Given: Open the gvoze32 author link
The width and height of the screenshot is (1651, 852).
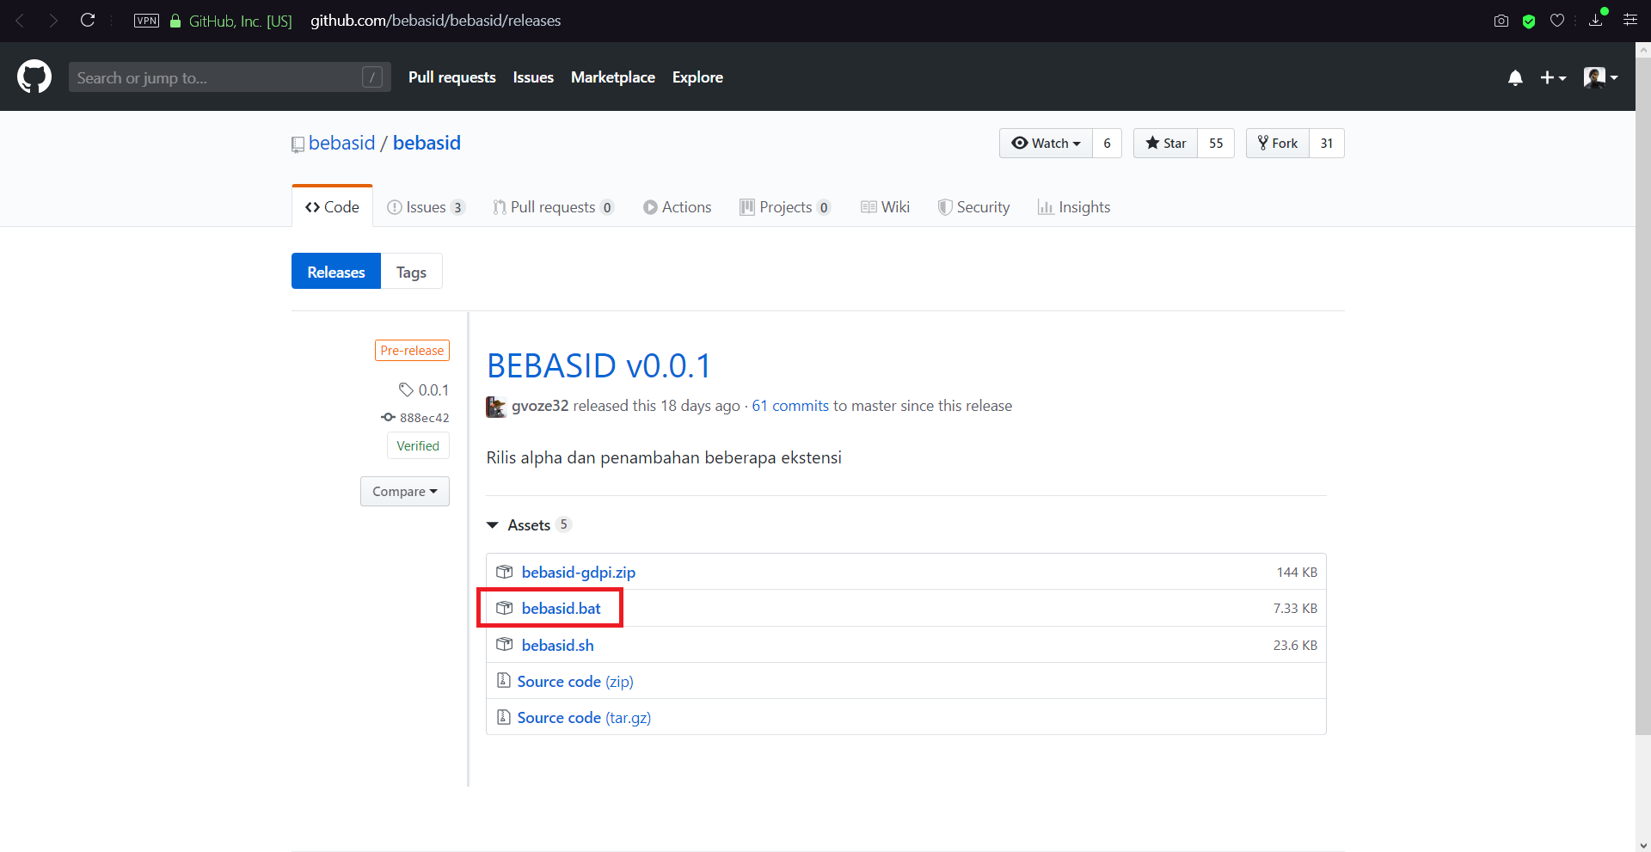Looking at the screenshot, I should click(x=540, y=406).
